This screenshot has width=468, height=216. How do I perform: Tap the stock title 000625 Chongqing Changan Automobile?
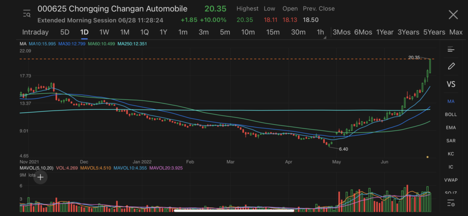(x=112, y=9)
